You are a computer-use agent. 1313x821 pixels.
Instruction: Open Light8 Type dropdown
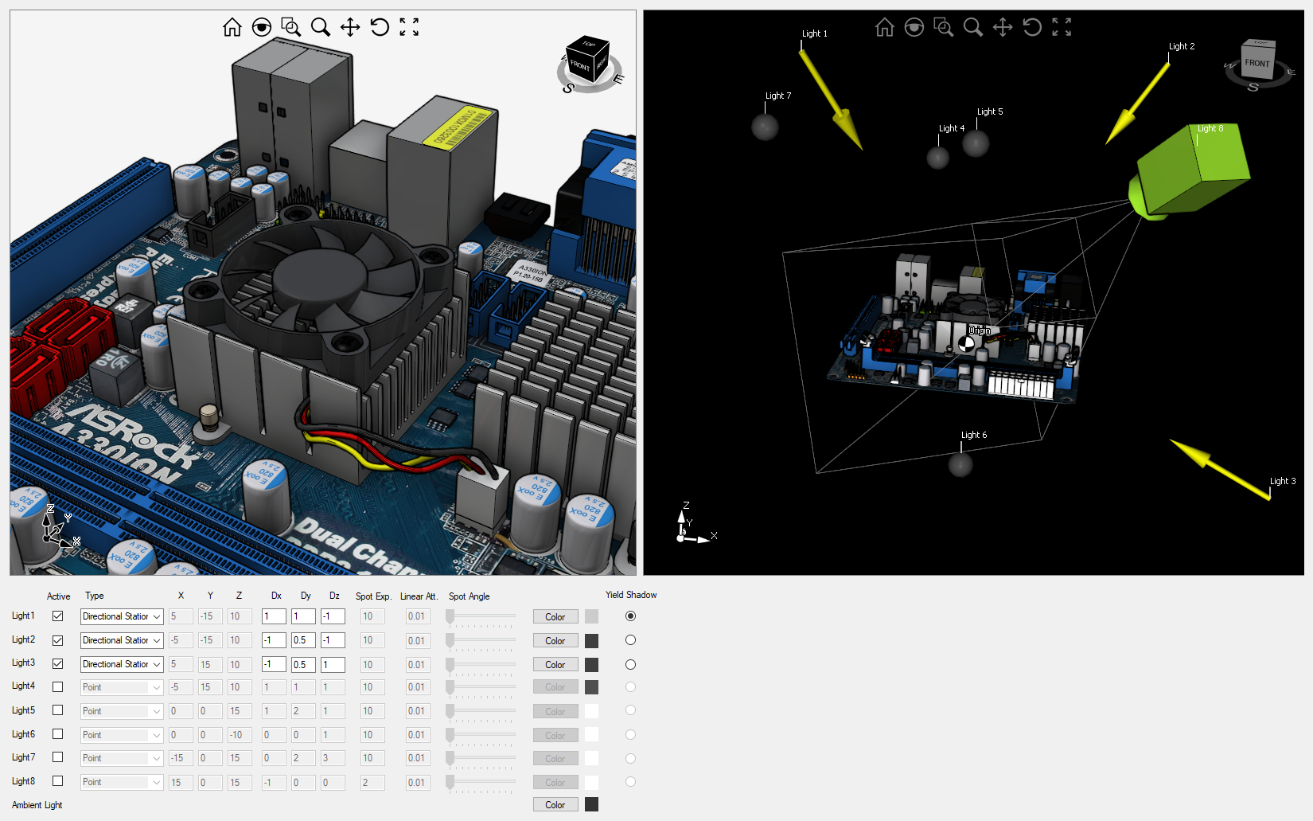(122, 782)
